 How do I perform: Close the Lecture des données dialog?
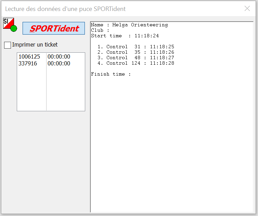point(247,9)
